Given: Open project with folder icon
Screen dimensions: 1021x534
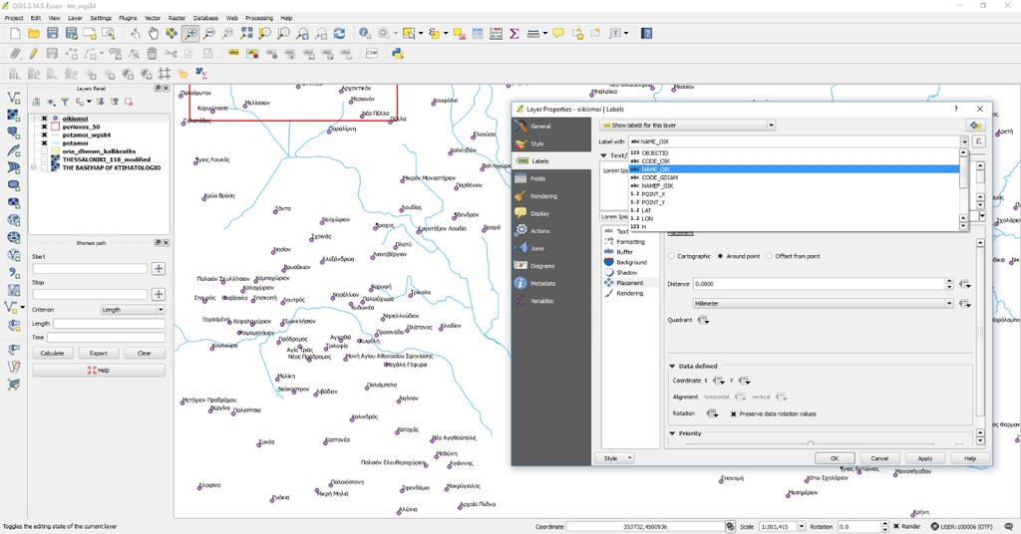Looking at the screenshot, I should [x=33, y=33].
